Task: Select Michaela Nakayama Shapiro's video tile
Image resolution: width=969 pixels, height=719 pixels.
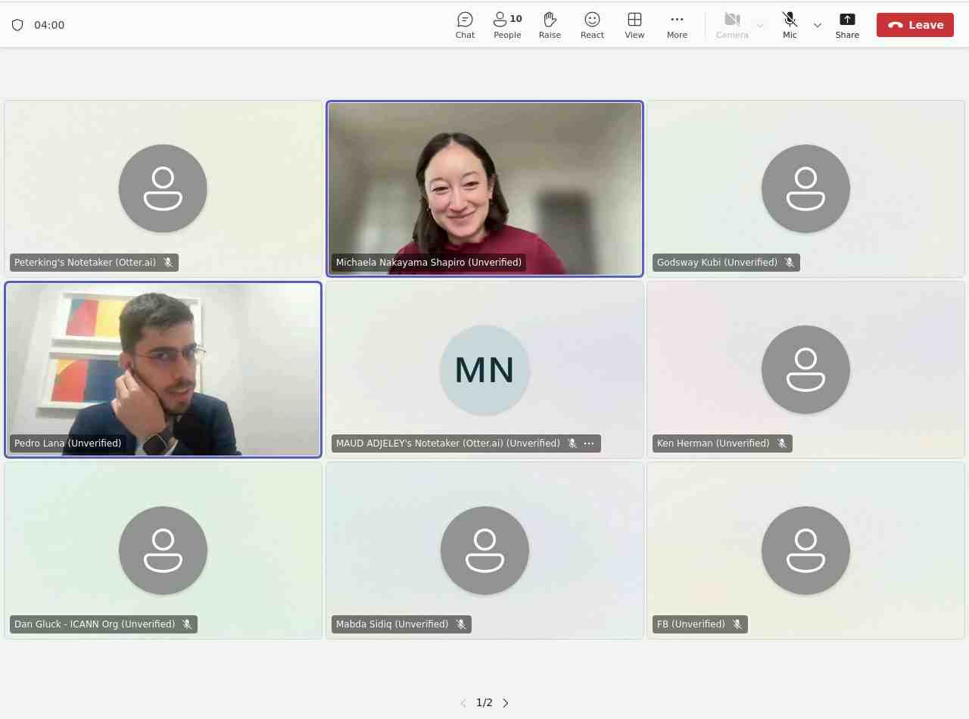Action: tap(484, 188)
